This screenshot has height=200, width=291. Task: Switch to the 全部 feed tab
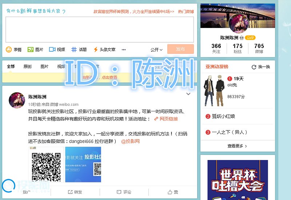pyautogui.click(x=11, y=67)
